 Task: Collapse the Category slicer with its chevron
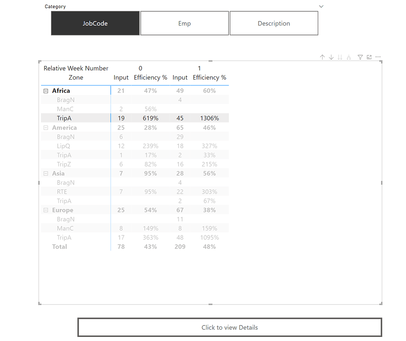321,6
